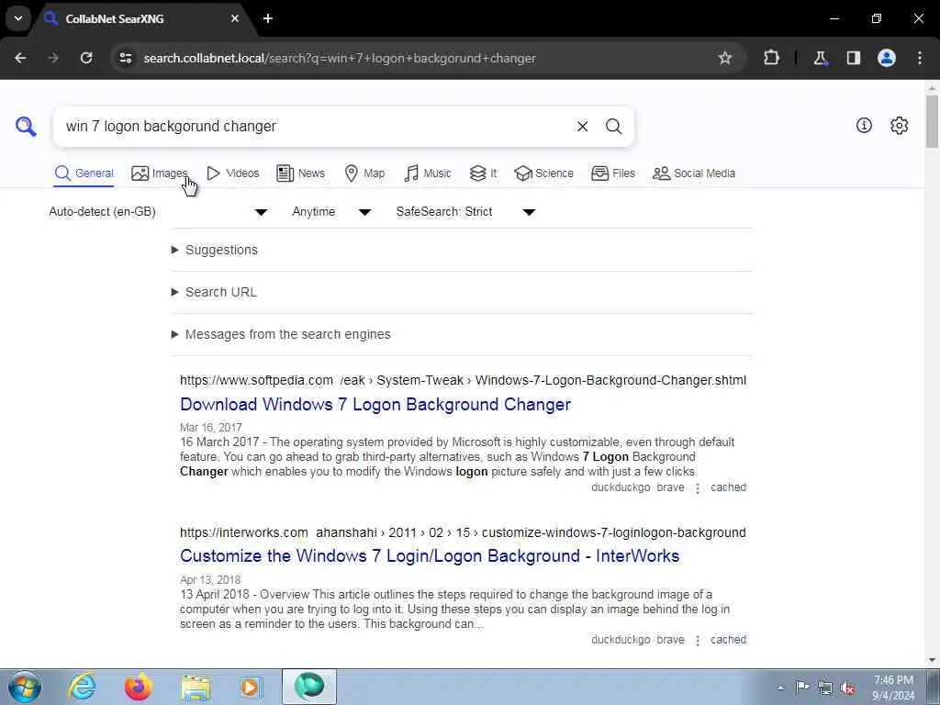Open a new browser tab

click(268, 18)
